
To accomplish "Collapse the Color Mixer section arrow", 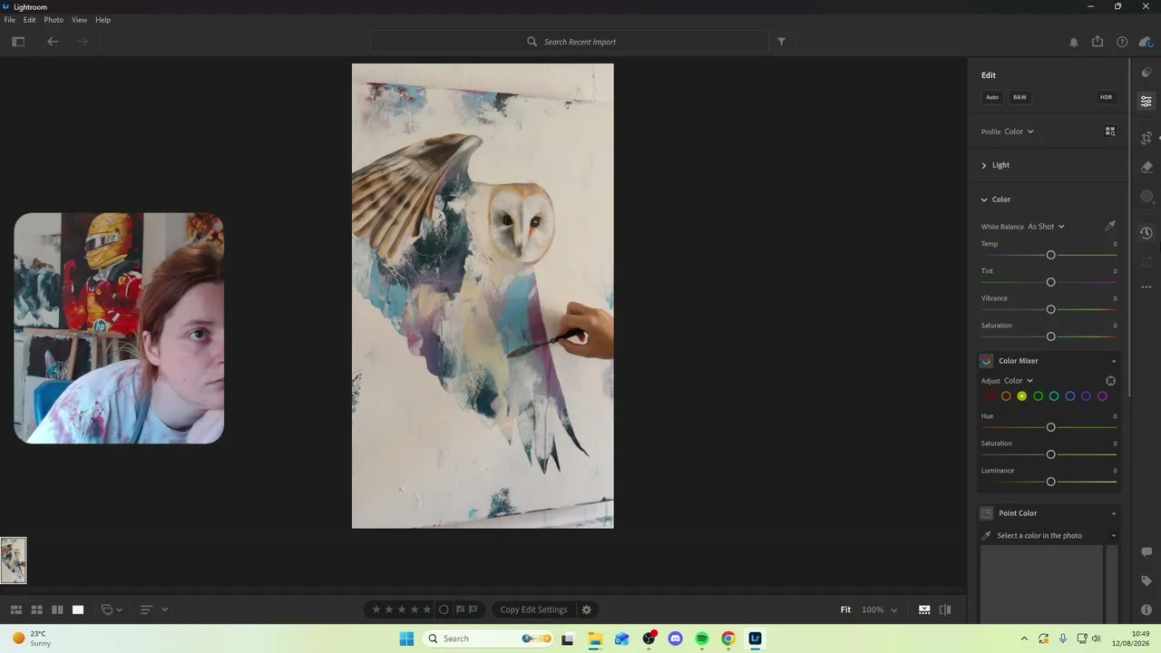I will pyautogui.click(x=1114, y=361).
